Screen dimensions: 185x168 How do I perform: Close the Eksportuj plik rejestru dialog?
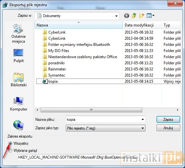click(175, 3)
